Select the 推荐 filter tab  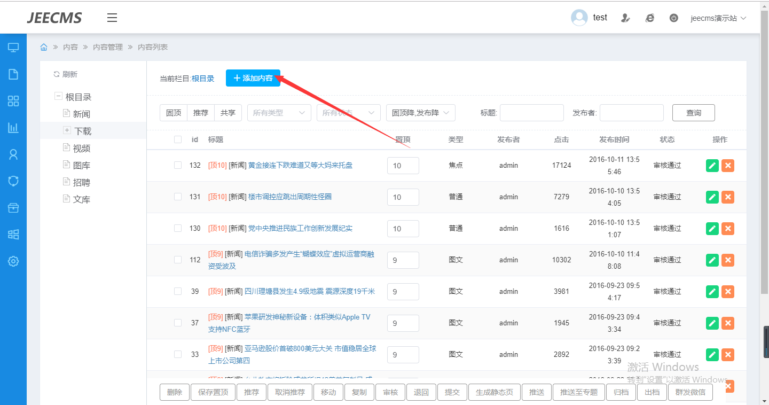[x=201, y=113]
